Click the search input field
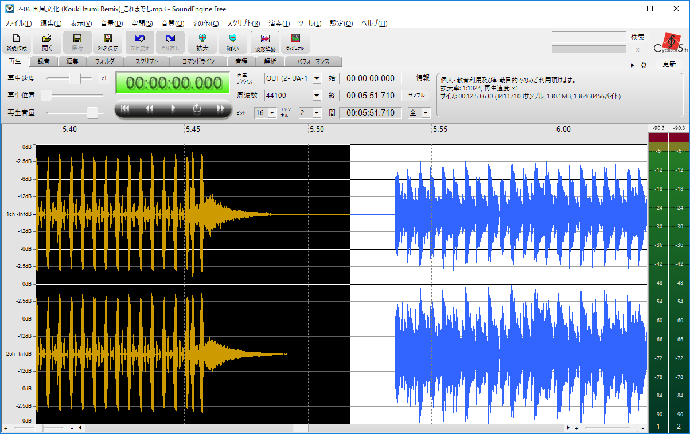690x434 pixels. pos(588,37)
